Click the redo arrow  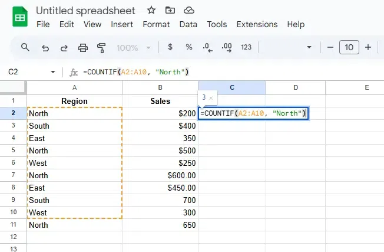64,47
